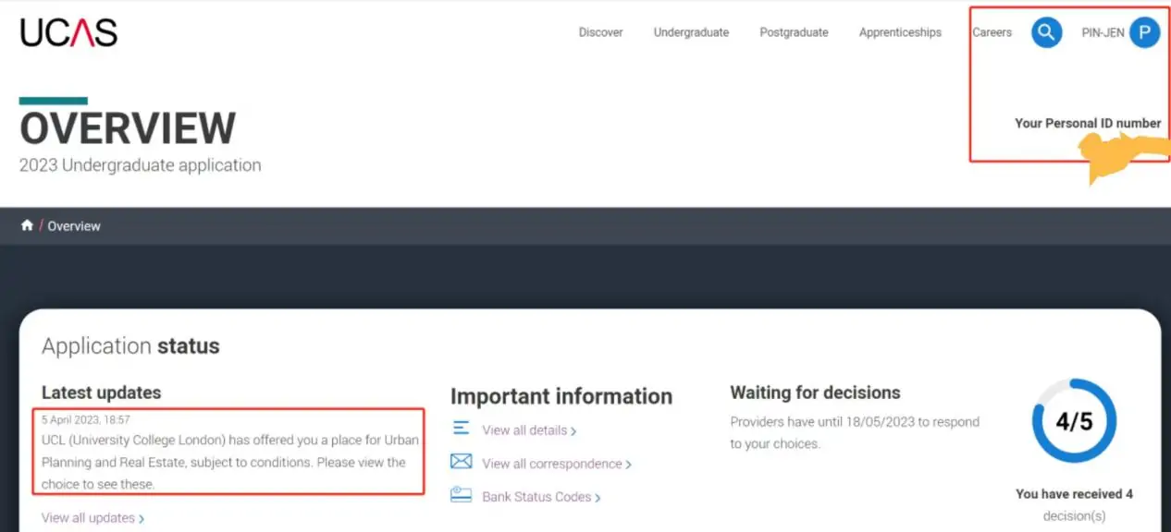This screenshot has height=532, width=1171.
Task: Click the 'Providers have until 18/05/2023' text
Action: pos(855,432)
